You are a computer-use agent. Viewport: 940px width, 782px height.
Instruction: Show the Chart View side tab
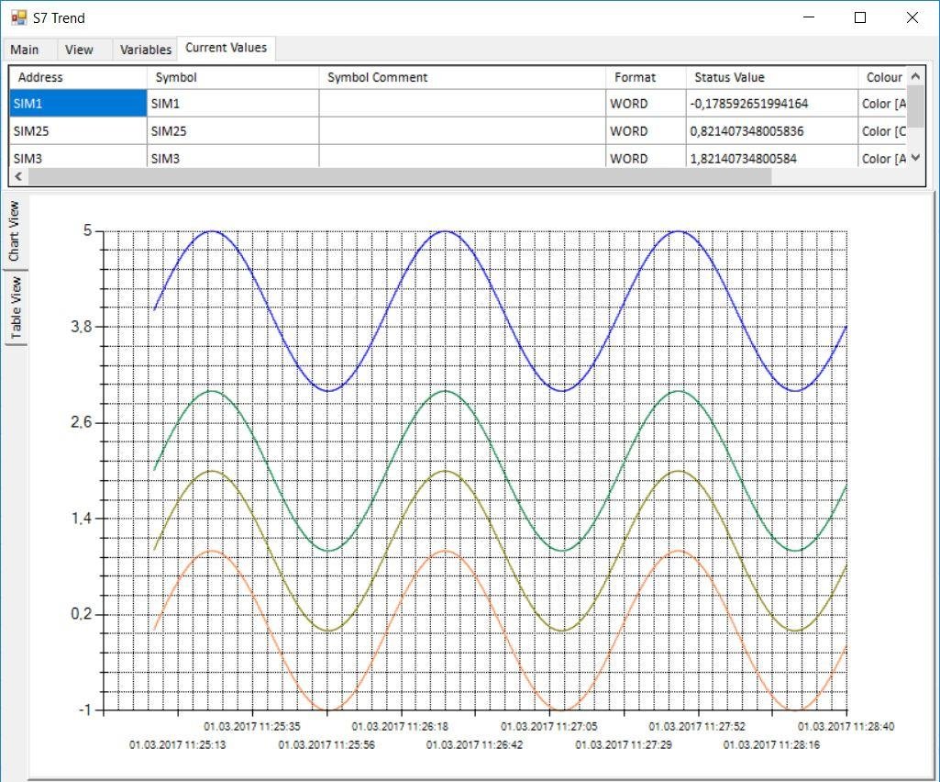[15, 232]
